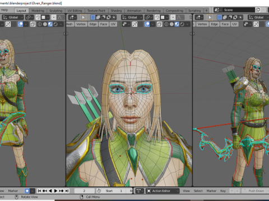Choose set-new-selection mode in middle viewport

pos(93,17)
